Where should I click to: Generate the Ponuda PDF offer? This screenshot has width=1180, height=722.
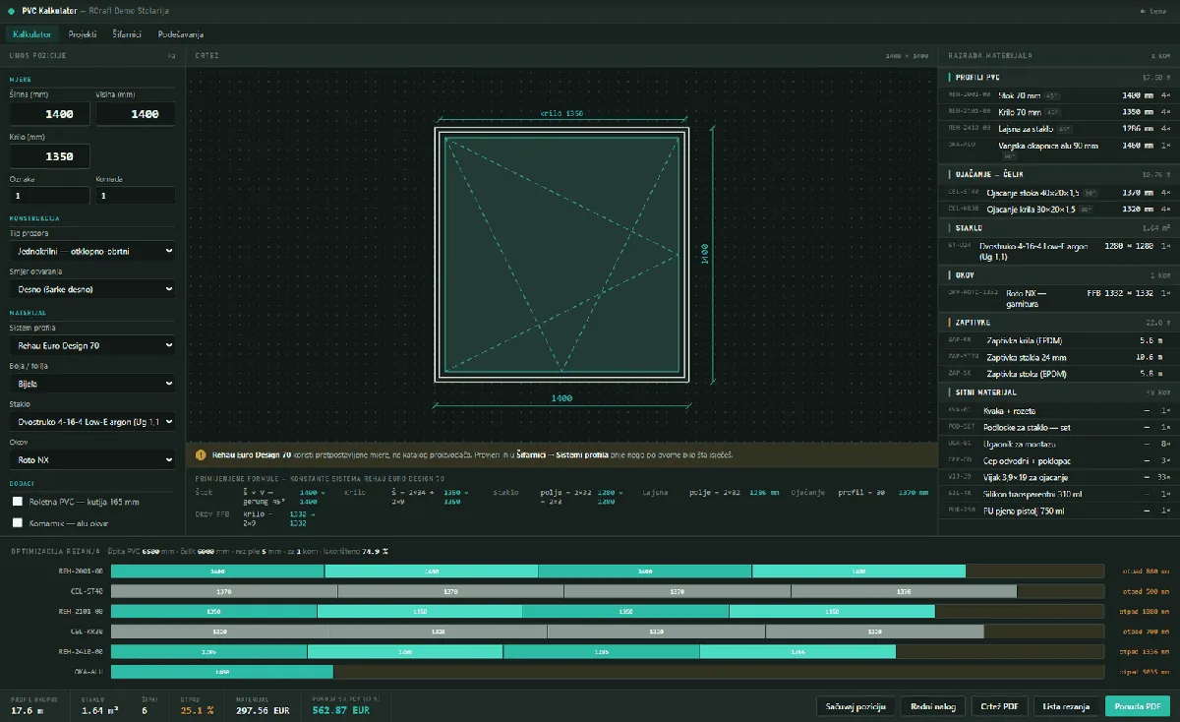pyautogui.click(x=1138, y=706)
